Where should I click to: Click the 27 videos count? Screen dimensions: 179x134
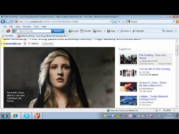tap(33, 44)
